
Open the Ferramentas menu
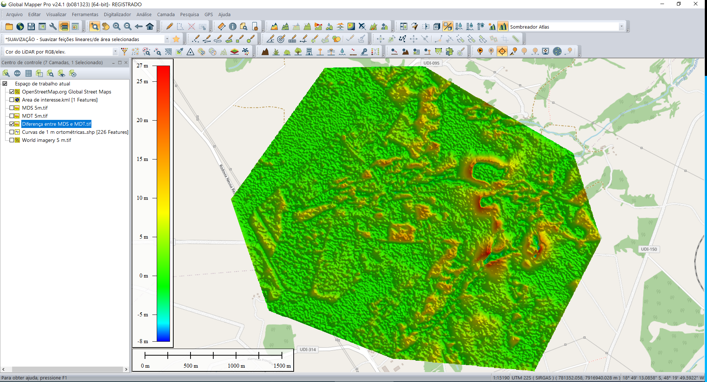coord(85,15)
